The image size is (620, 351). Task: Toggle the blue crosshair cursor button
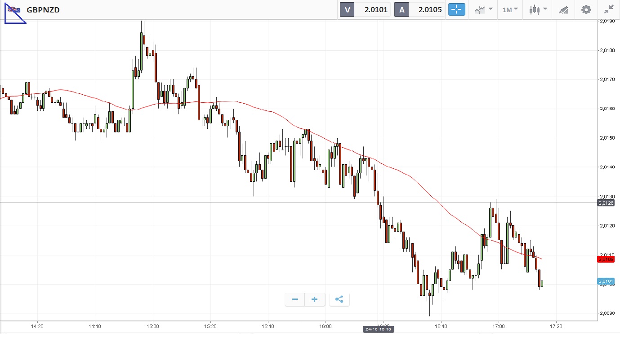pos(456,9)
